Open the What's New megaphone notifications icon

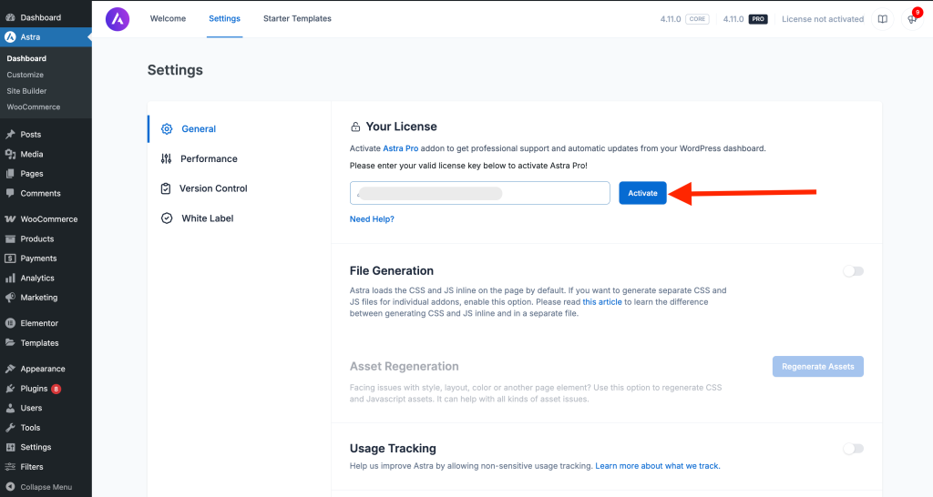coord(911,19)
